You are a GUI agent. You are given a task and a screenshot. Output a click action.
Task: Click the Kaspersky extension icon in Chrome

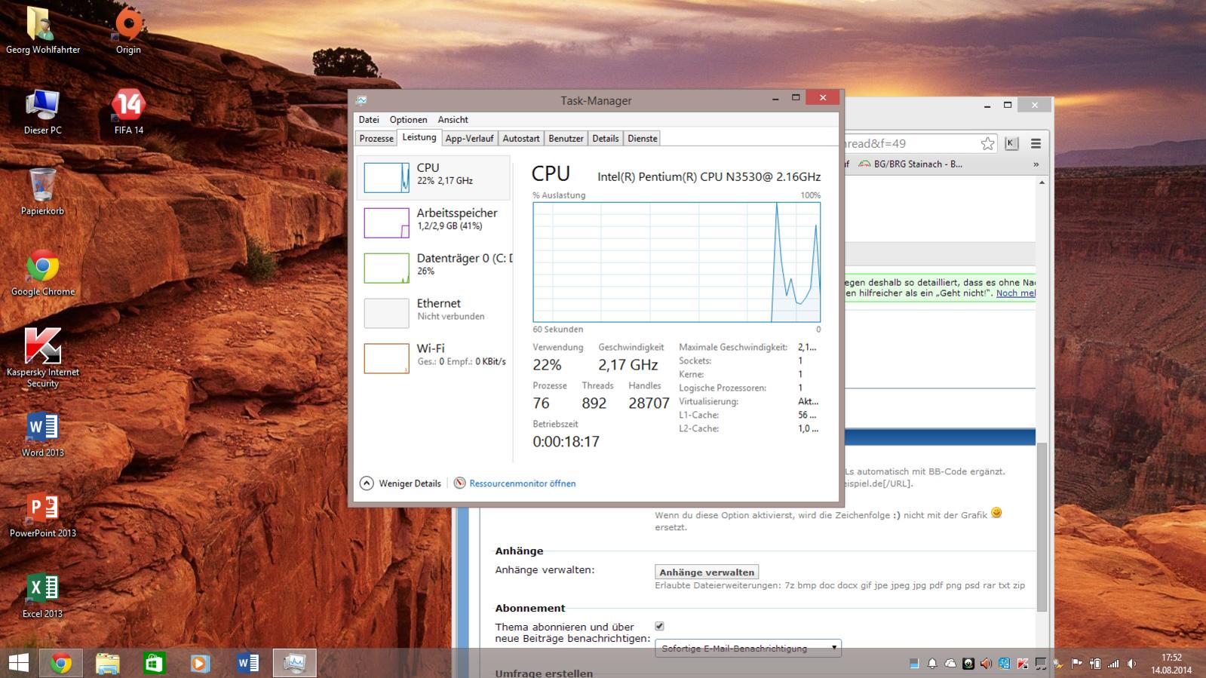pyautogui.click(x=1011, y=143)
